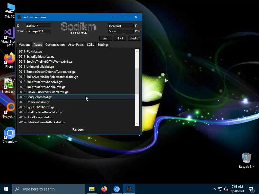Click the Random! button
The width and height of the screenshot is (259, 194).
(78, 130)
